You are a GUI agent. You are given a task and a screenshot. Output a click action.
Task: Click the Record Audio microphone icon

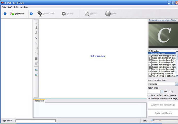(x=40, y=14)
